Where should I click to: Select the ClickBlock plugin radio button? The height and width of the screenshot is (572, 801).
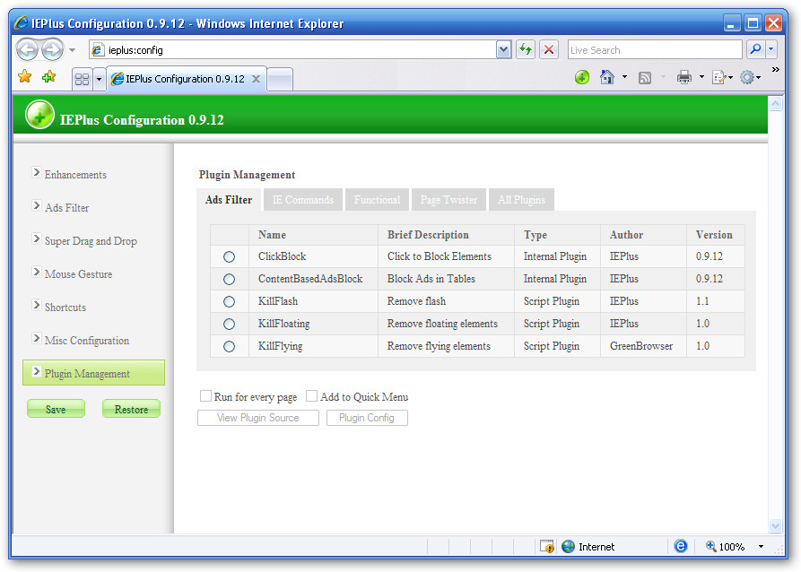(x=229, y=257)
